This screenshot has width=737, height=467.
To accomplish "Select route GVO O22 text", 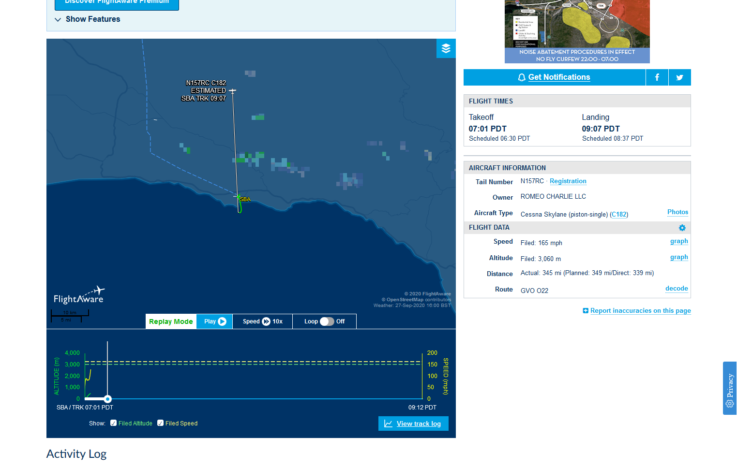I will 534,291.
